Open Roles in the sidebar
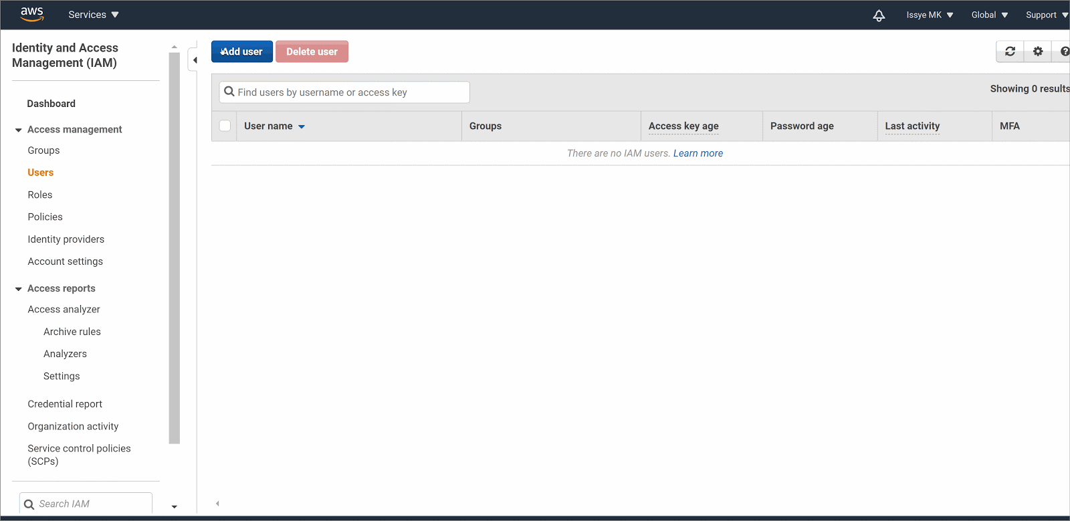This screenshot has width=1070, height=521. tap(39, 195)
